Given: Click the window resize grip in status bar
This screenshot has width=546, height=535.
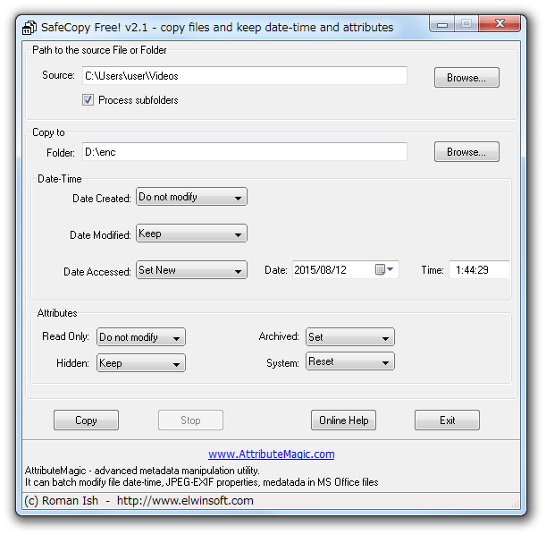Looking at the screenshot, I should pyautogui.click(x=516, y=504).
